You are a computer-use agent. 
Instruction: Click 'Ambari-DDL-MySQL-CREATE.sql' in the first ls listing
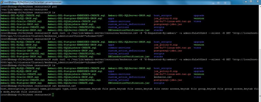pos(20,16)
